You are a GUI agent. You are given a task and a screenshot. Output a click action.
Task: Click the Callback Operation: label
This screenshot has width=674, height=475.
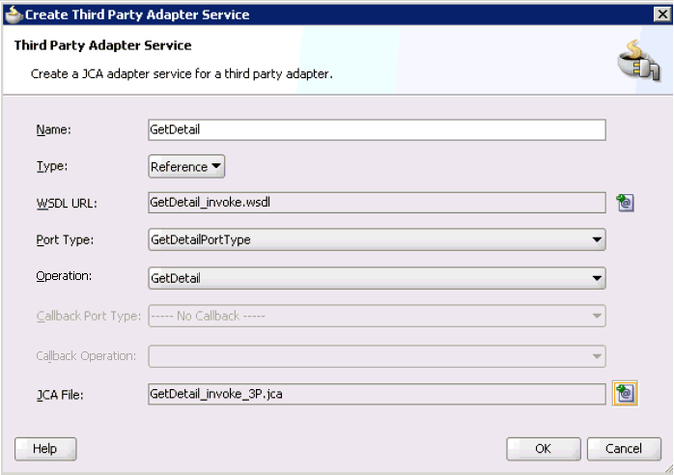pyautogui.click(x=86, y=356)
